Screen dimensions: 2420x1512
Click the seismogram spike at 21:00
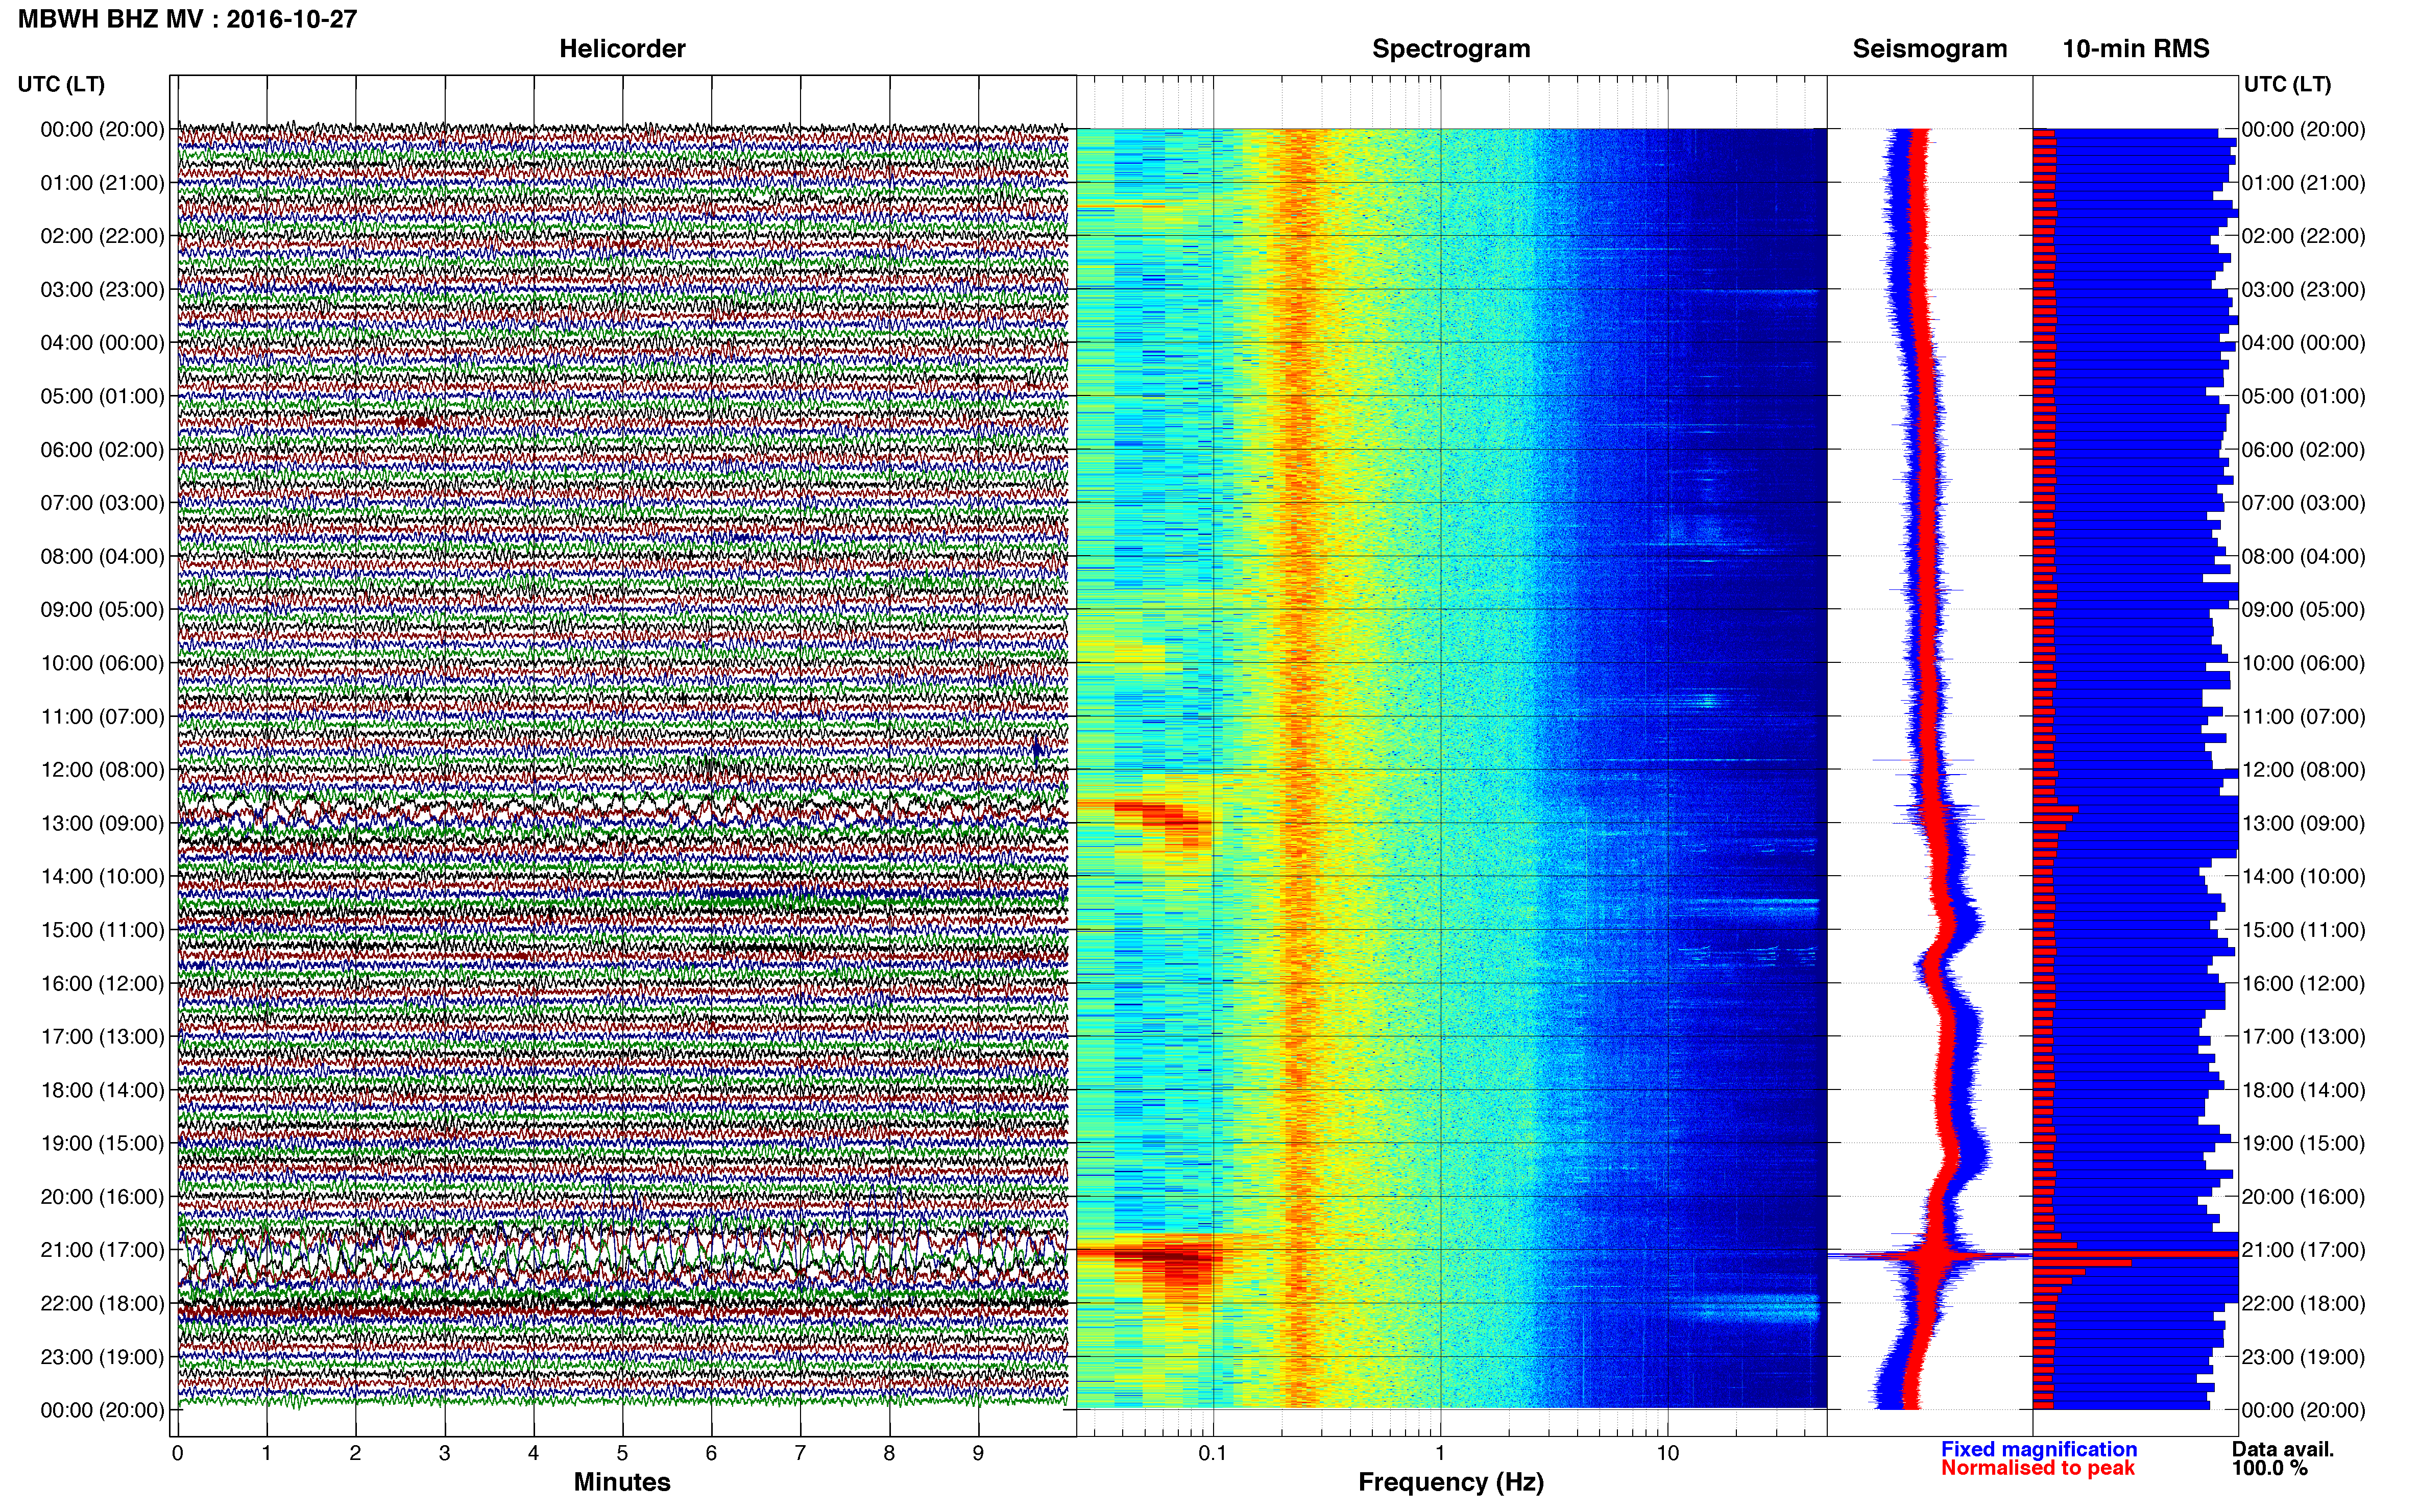[1930, 1255]
